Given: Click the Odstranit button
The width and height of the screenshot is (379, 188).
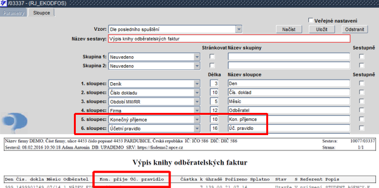Looking at the screenshot, I should pos(355,29).
